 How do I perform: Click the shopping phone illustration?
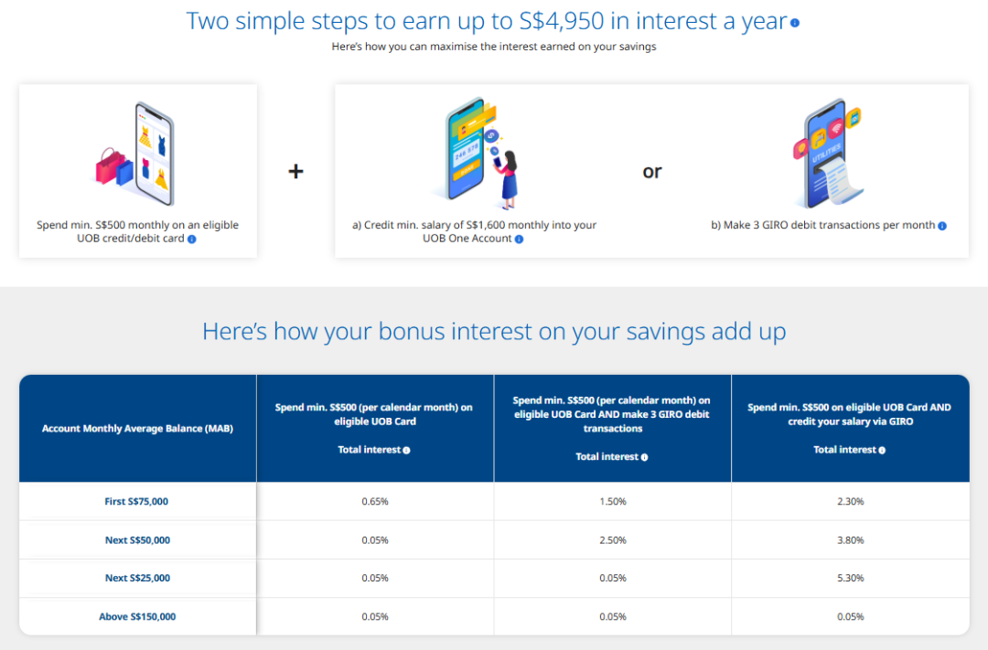click(x=134, y=153)
